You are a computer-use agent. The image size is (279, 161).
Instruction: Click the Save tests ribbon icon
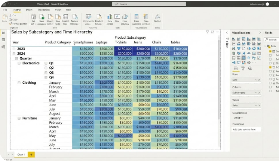click(x=58, y=19)
